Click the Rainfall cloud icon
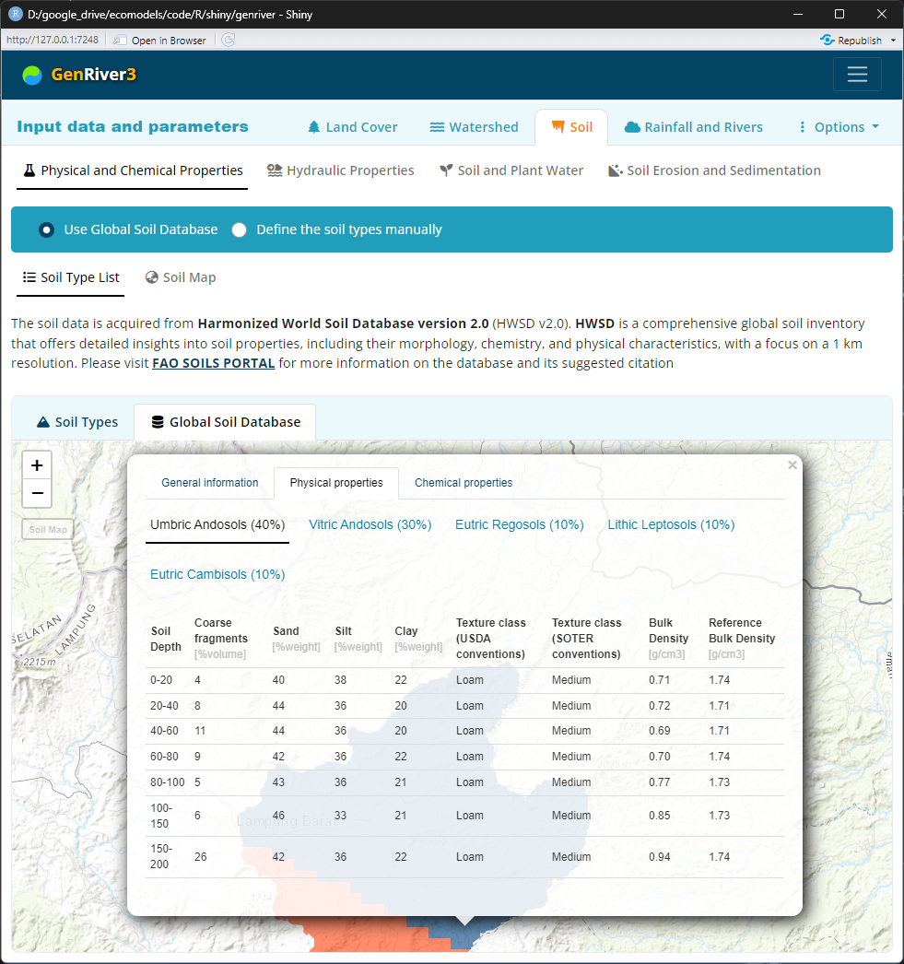 (x=632, y=127)
